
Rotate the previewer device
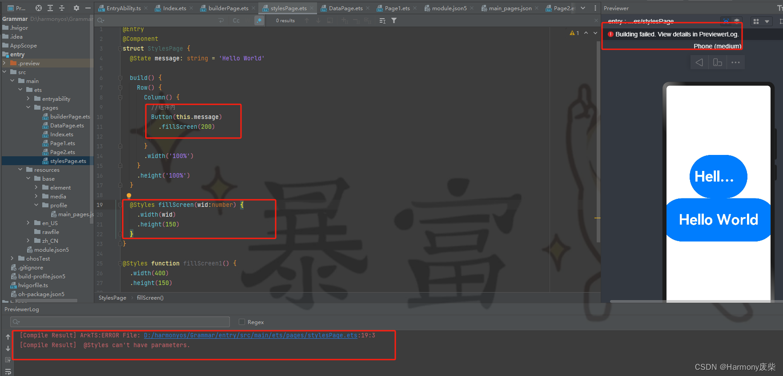(717, 62)
